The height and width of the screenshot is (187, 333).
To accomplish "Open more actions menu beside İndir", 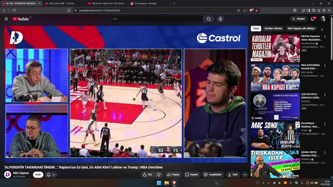I will [245, 175].
